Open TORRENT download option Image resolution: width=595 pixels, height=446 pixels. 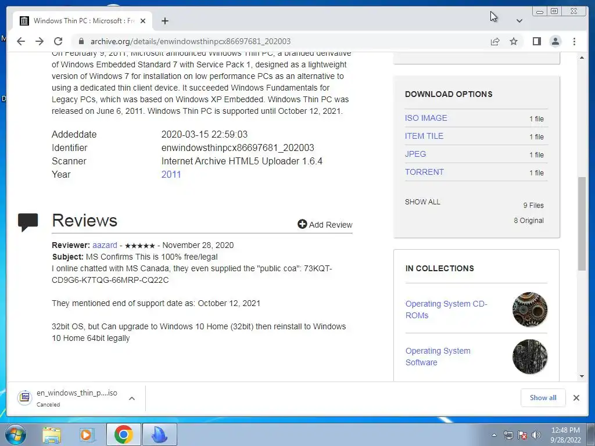tap(424, 172)
